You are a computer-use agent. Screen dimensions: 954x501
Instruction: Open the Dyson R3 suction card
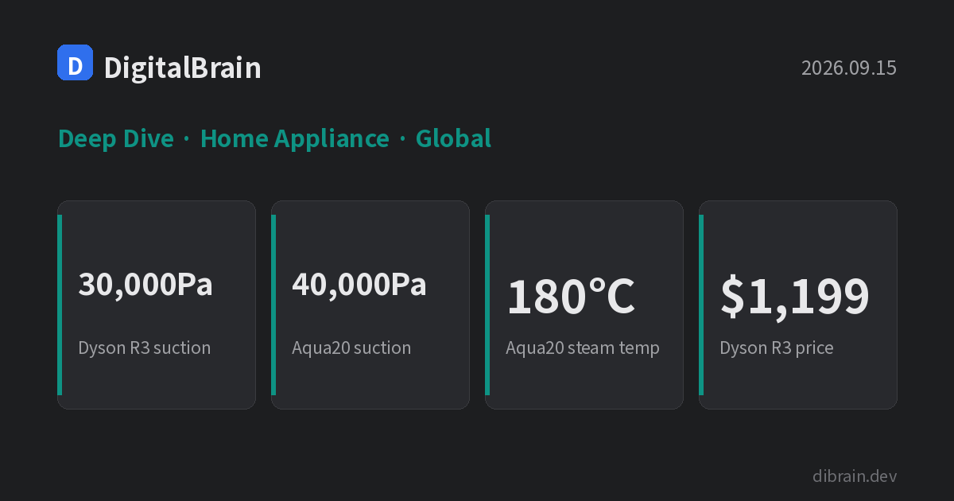(x=157, y=305)
